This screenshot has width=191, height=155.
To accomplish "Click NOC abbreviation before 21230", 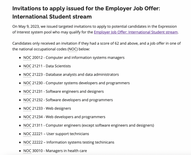I will pyautogui.click(x=27, y=83).
